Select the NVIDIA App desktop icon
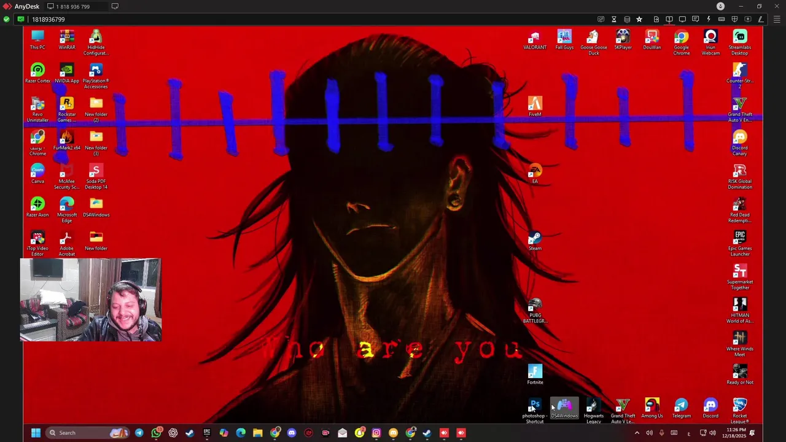The height and width of the screenshot is (442, 786). (67, 74)
